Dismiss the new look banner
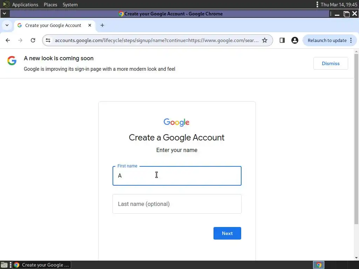This screenshot has height=269, width=359. click(331, 63)
